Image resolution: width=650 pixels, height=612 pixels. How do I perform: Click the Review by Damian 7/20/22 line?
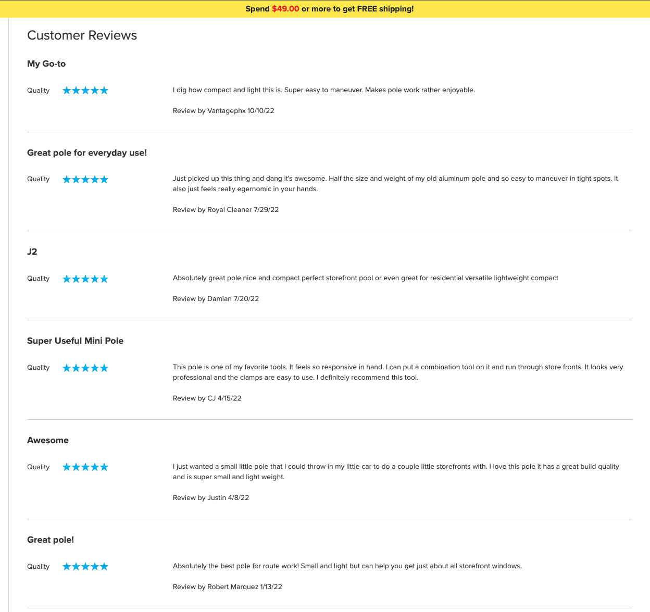[x=216, y=299]
